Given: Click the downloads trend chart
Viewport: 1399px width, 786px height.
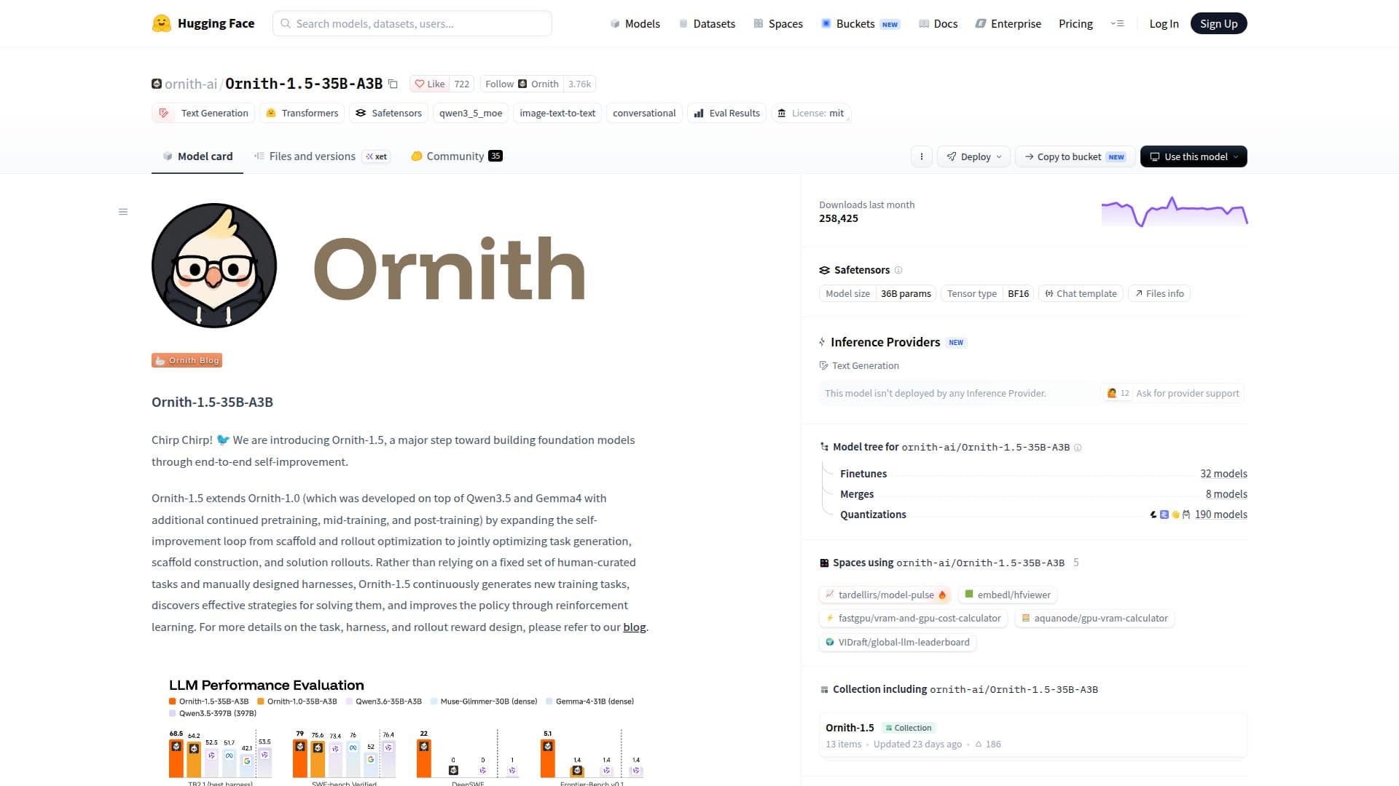Looking at the screenshot, I should pyautogui.click(x=1174, y=211).
